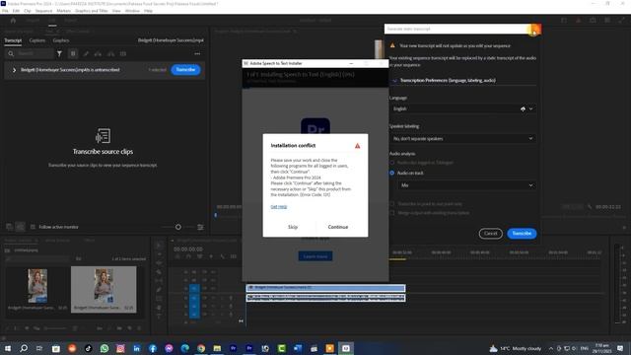Image resolution: width=631 pixels, height=355 pixels.
Task: Collapse the Transcription Preferences section
Action: tap(394, 81)
